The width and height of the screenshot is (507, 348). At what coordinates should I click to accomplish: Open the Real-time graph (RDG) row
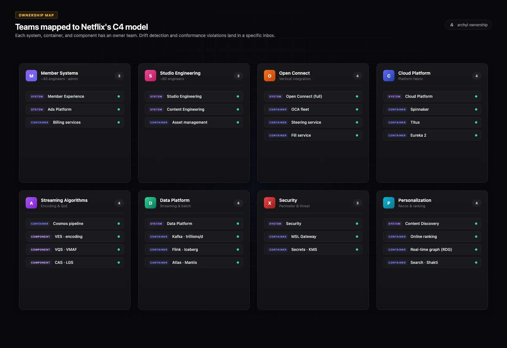(432, 250)
